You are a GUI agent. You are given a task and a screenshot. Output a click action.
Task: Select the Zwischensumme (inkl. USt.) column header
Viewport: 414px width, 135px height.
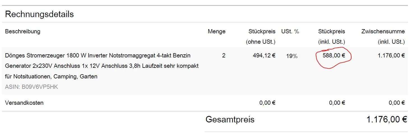(x=383, y=36)
